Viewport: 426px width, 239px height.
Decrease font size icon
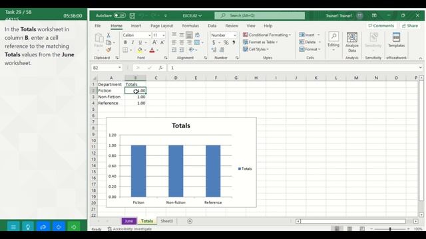pyautogui.click(x=162, y=42)
